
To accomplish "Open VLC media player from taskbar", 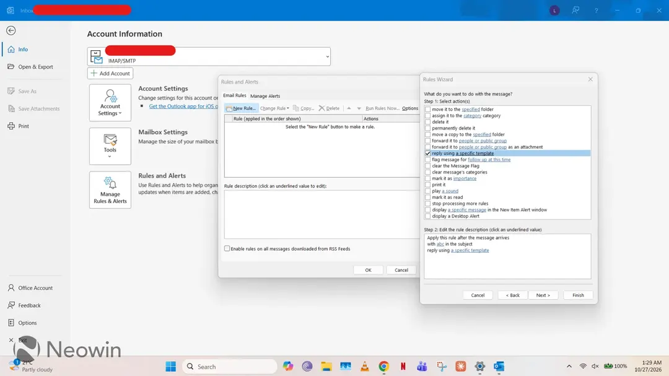I will pyautogui.click(x=364, y=367).
